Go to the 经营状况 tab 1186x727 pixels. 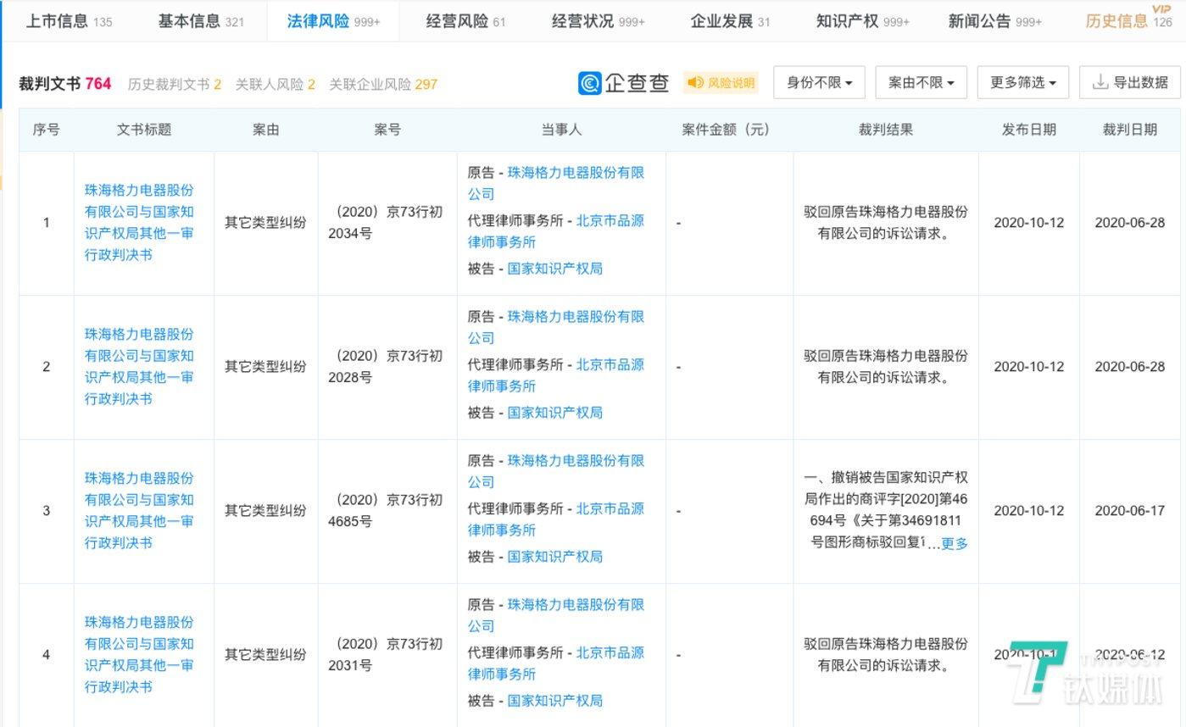[x=598, y=21]
